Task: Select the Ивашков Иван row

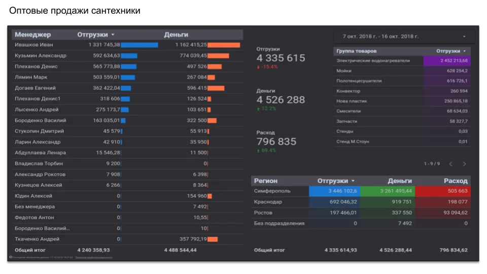Action: pos(128,45)
